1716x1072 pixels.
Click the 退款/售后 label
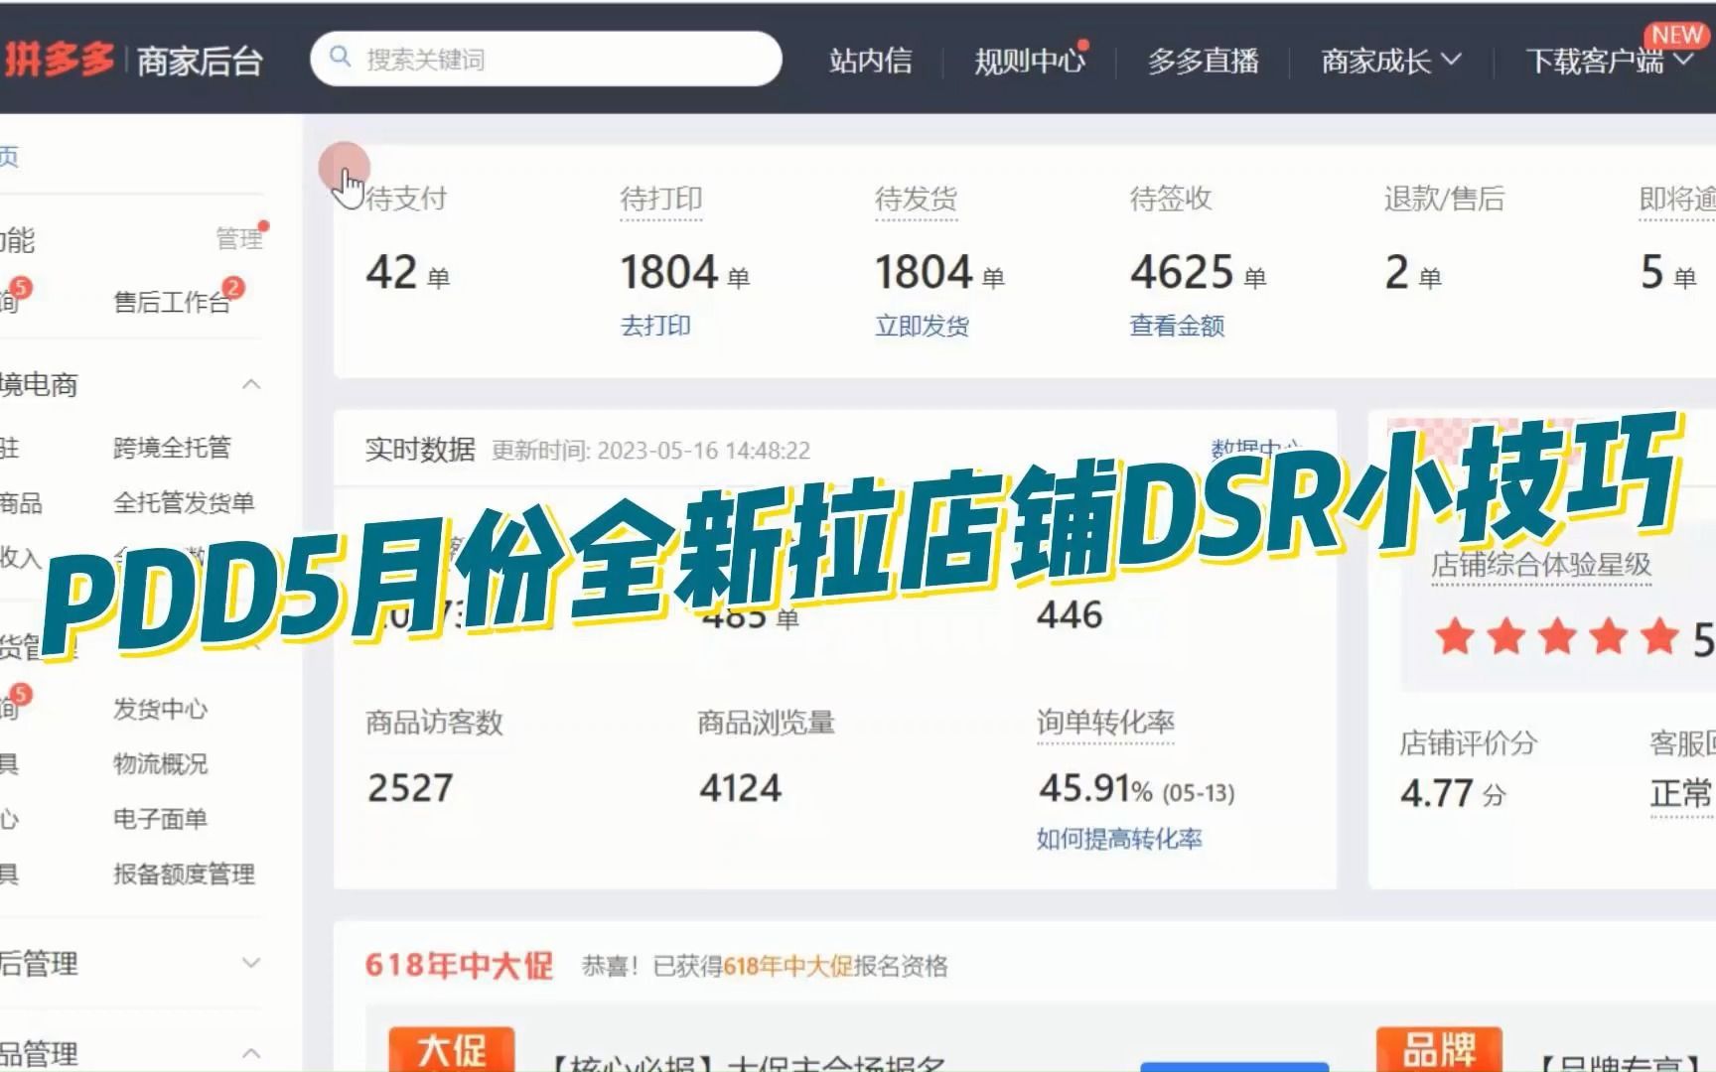pos(1444,199)
